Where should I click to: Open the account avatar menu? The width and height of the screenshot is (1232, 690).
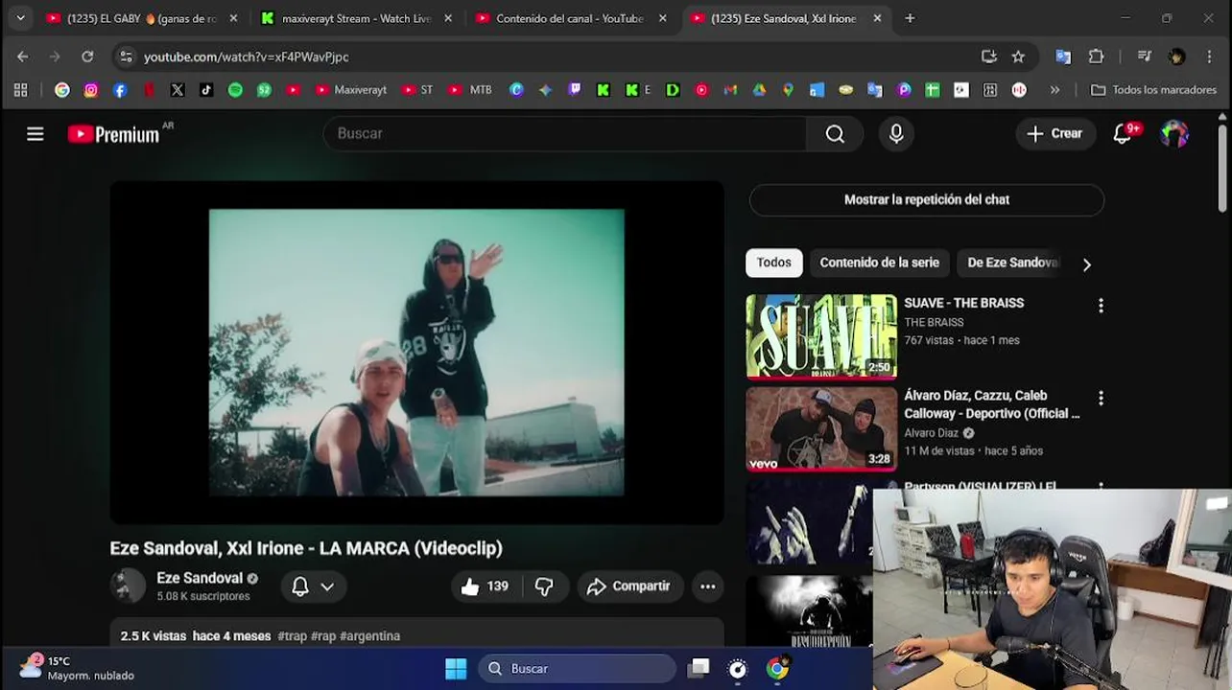point(1174,134)
